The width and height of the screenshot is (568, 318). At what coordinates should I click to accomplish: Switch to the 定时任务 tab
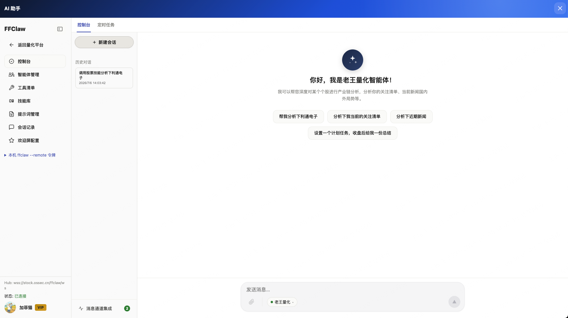click(x=106, y=25)
